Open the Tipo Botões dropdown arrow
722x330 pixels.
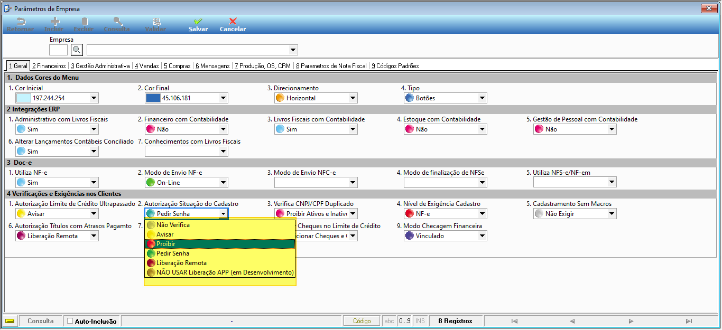[483, 98]
